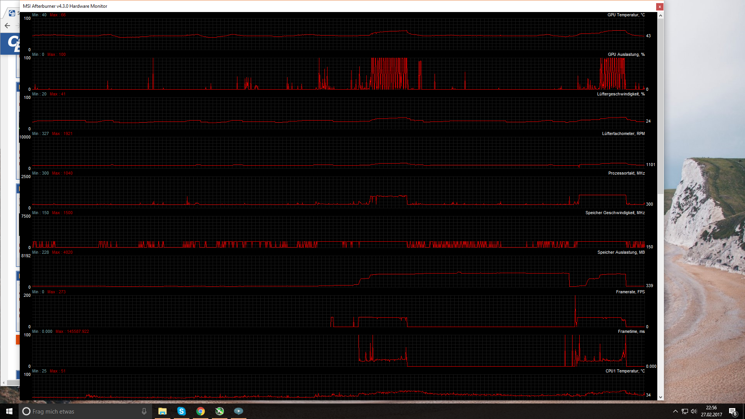745x419 pixels.
Task: Click the browser back arrow behind the monitor
Action: coord(7,26)
